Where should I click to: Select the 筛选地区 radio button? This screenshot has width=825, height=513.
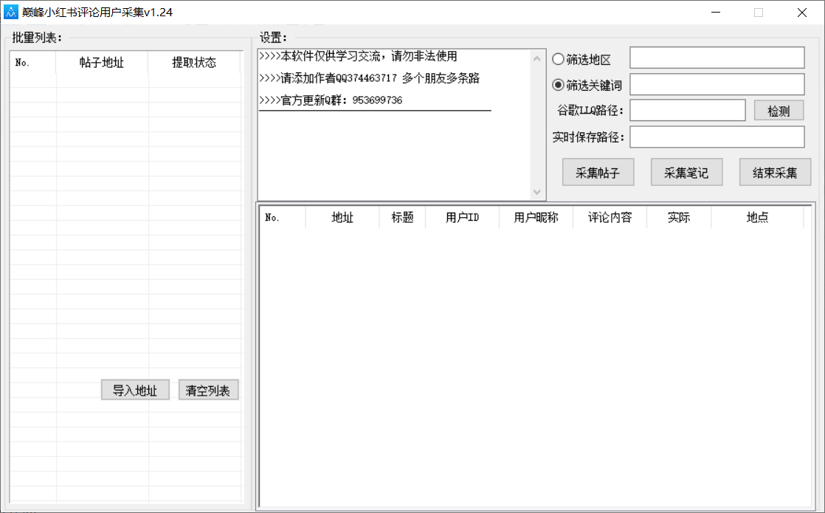click(x=559, y=59)
